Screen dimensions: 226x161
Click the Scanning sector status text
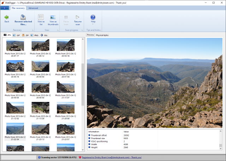click(59, 157)
